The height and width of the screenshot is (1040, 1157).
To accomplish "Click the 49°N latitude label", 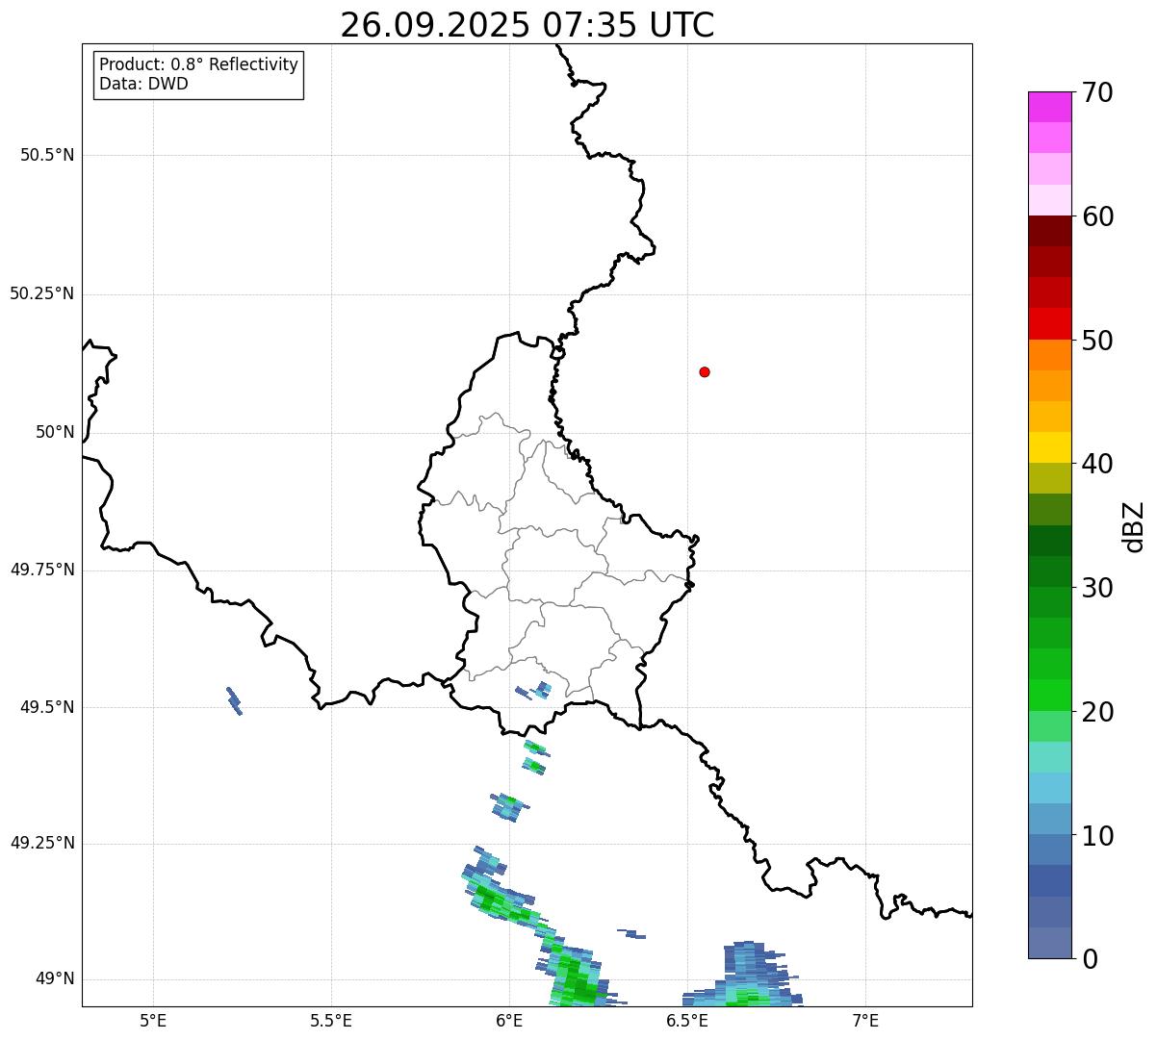I will click(x=55, y=979).
